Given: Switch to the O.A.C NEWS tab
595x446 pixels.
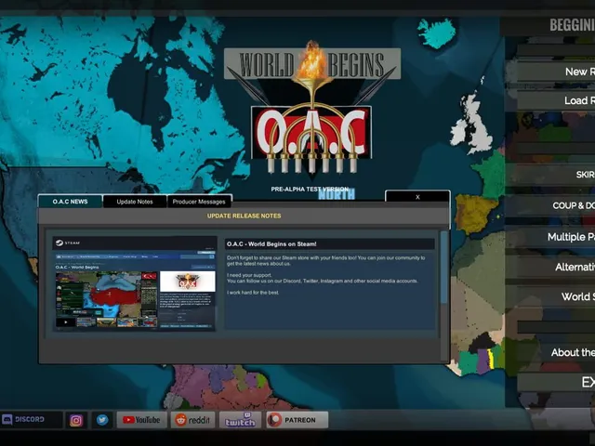Looking at the screenshot, I should click(x=71, y=202).
